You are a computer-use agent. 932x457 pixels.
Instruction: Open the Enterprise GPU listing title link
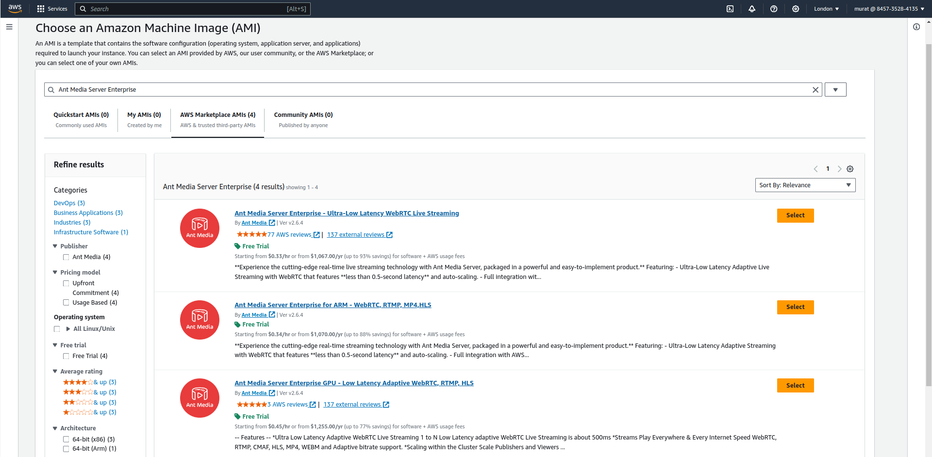354,383
